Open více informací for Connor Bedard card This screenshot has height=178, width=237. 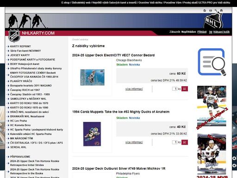[x=134, y=89]
